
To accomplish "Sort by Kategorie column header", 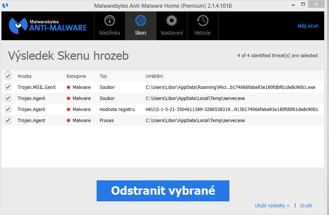I will tap(76, 76).
